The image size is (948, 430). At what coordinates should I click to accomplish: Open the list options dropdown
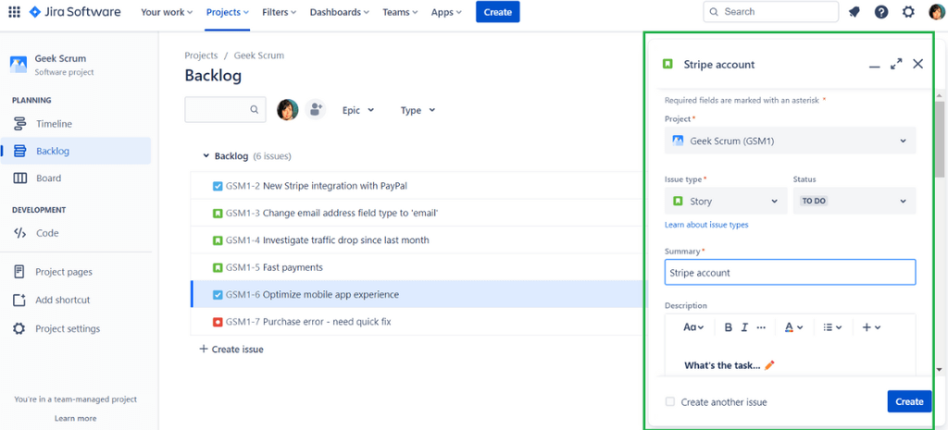click(832, 327)
